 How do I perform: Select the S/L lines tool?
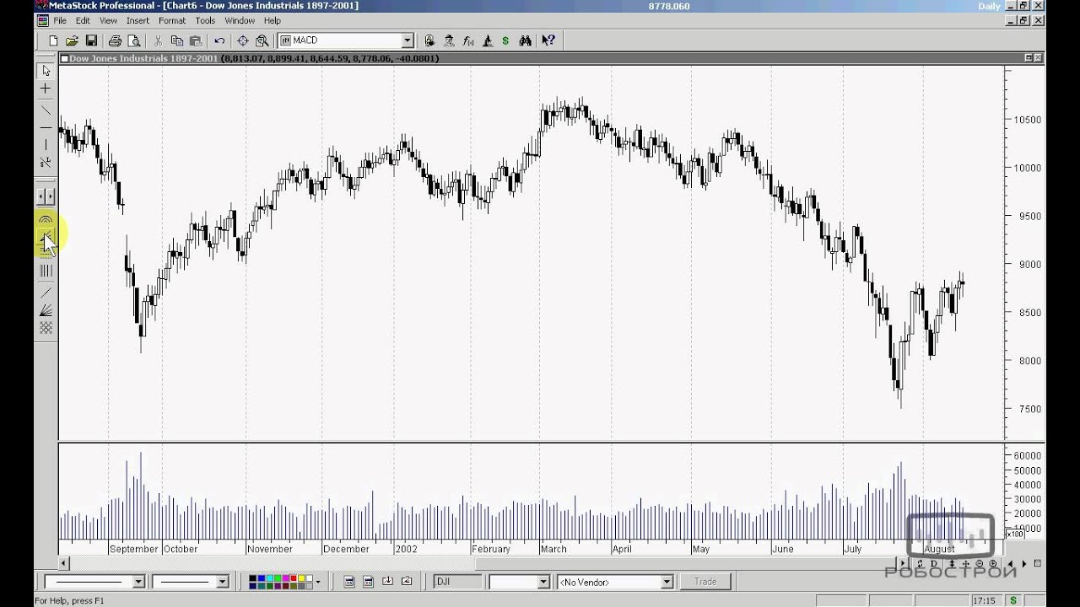(x=46, y=162)
